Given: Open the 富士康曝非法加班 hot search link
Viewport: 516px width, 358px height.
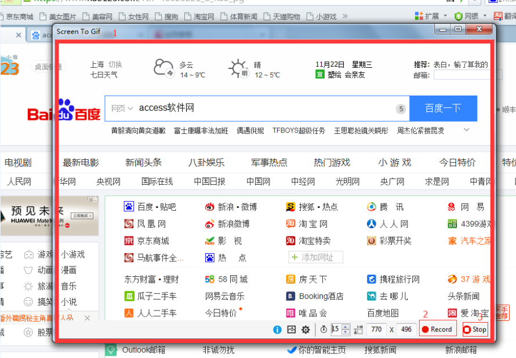Looking at the screenshot, I should 201,131.
